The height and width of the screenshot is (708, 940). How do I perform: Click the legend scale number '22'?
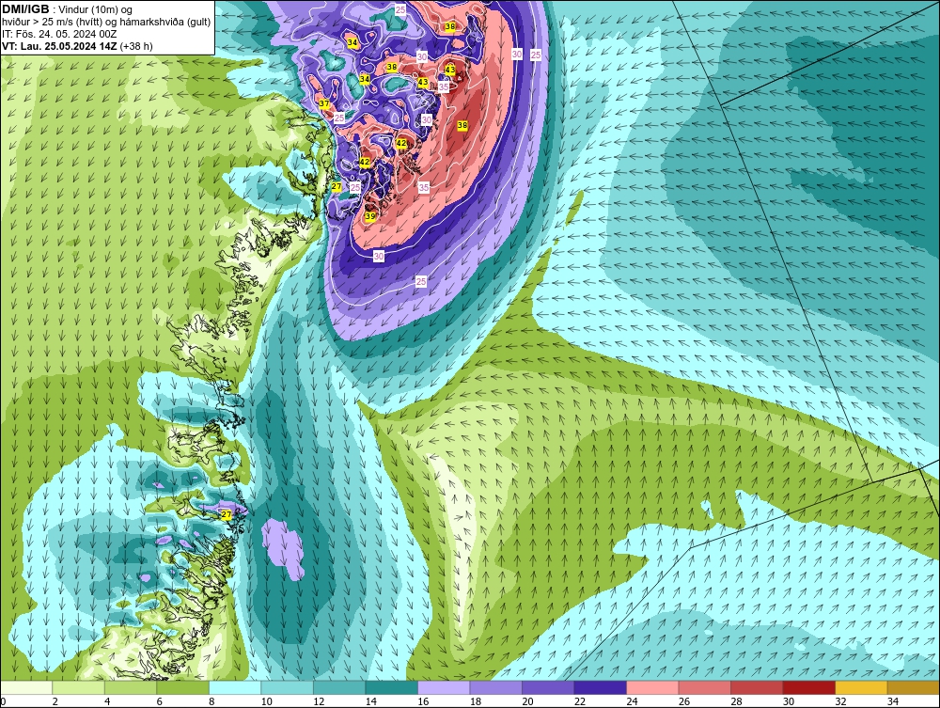tap(580, 701)
